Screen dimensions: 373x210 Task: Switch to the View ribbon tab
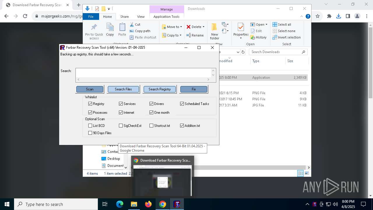(141, 17)
